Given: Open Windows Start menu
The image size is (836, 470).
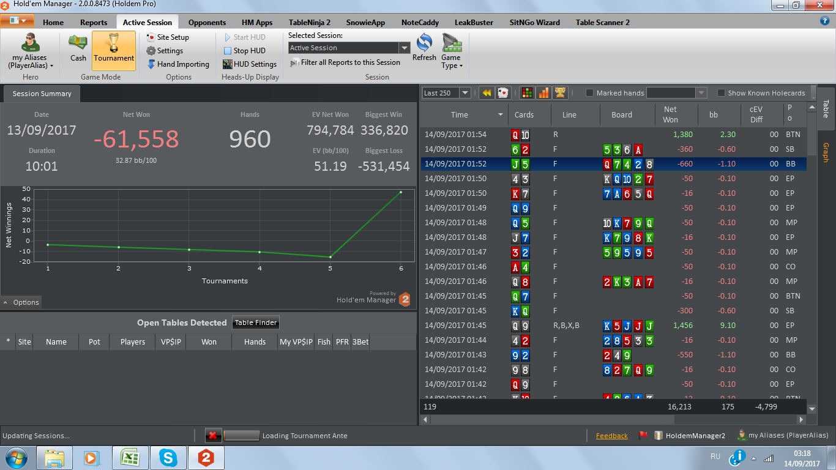Looking at the screenshot, I should tap(15, 458).
